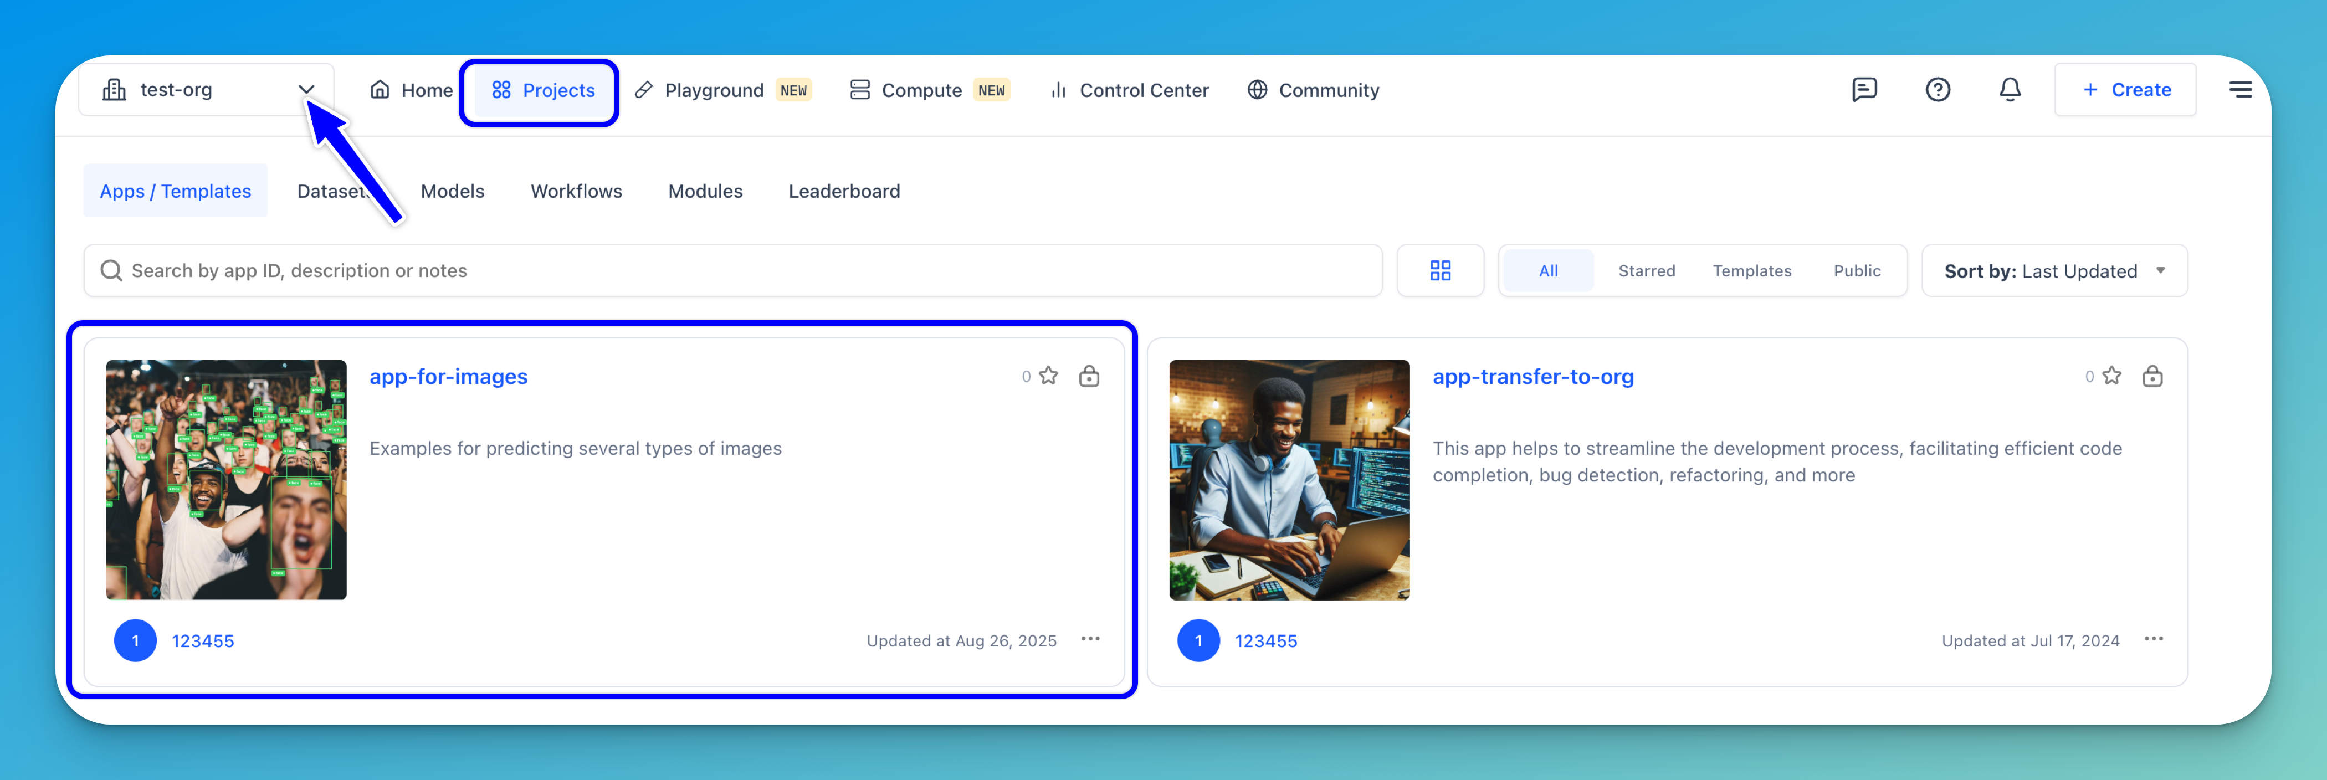This screenshot has width=2327, height=780.
Task: Switch to the Modules tab
Action: [x=705, y=191]
